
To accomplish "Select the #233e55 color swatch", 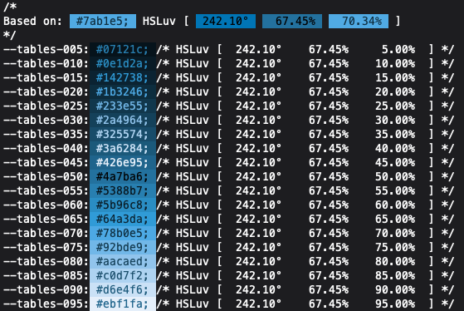I will [123, 106].
